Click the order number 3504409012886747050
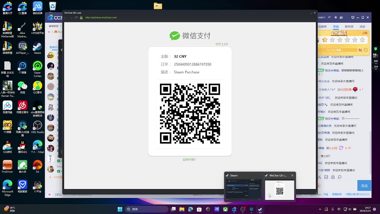This screenshot has width=380, height=214. [192, 64]
